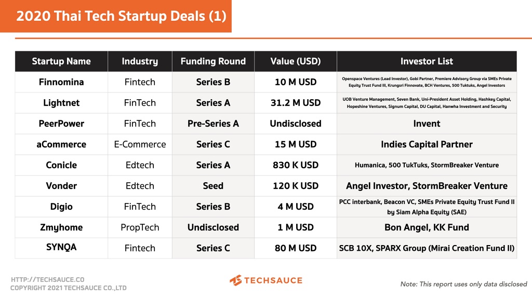Viewport: 532px width, 299px height.
Task: Select the Digio name cell
Action: coord(61,207)
